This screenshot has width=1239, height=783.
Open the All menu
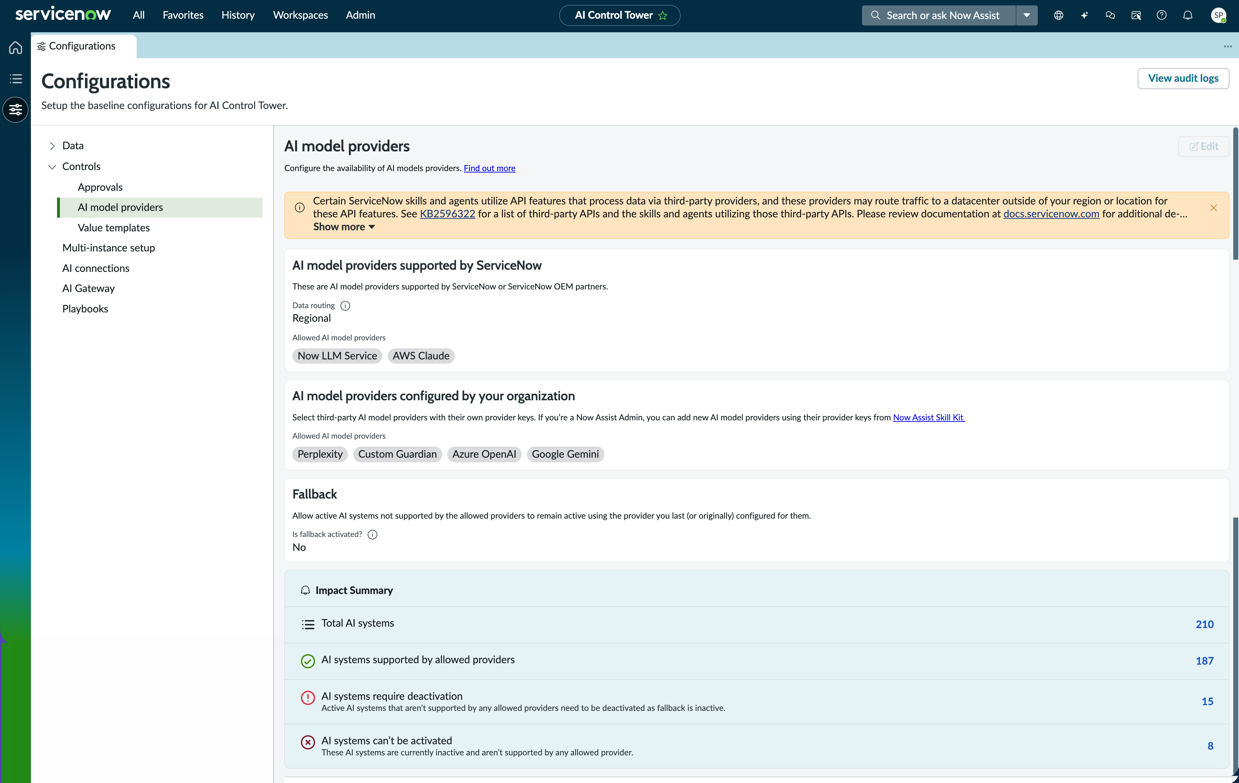point(138,15)
